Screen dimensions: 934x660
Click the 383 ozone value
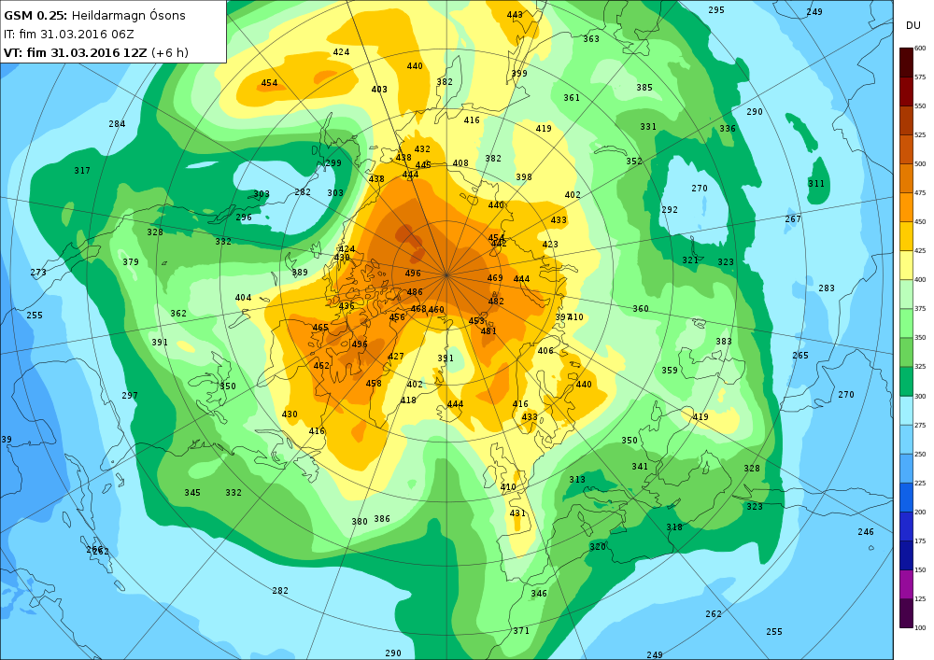[x=724, y=341]
